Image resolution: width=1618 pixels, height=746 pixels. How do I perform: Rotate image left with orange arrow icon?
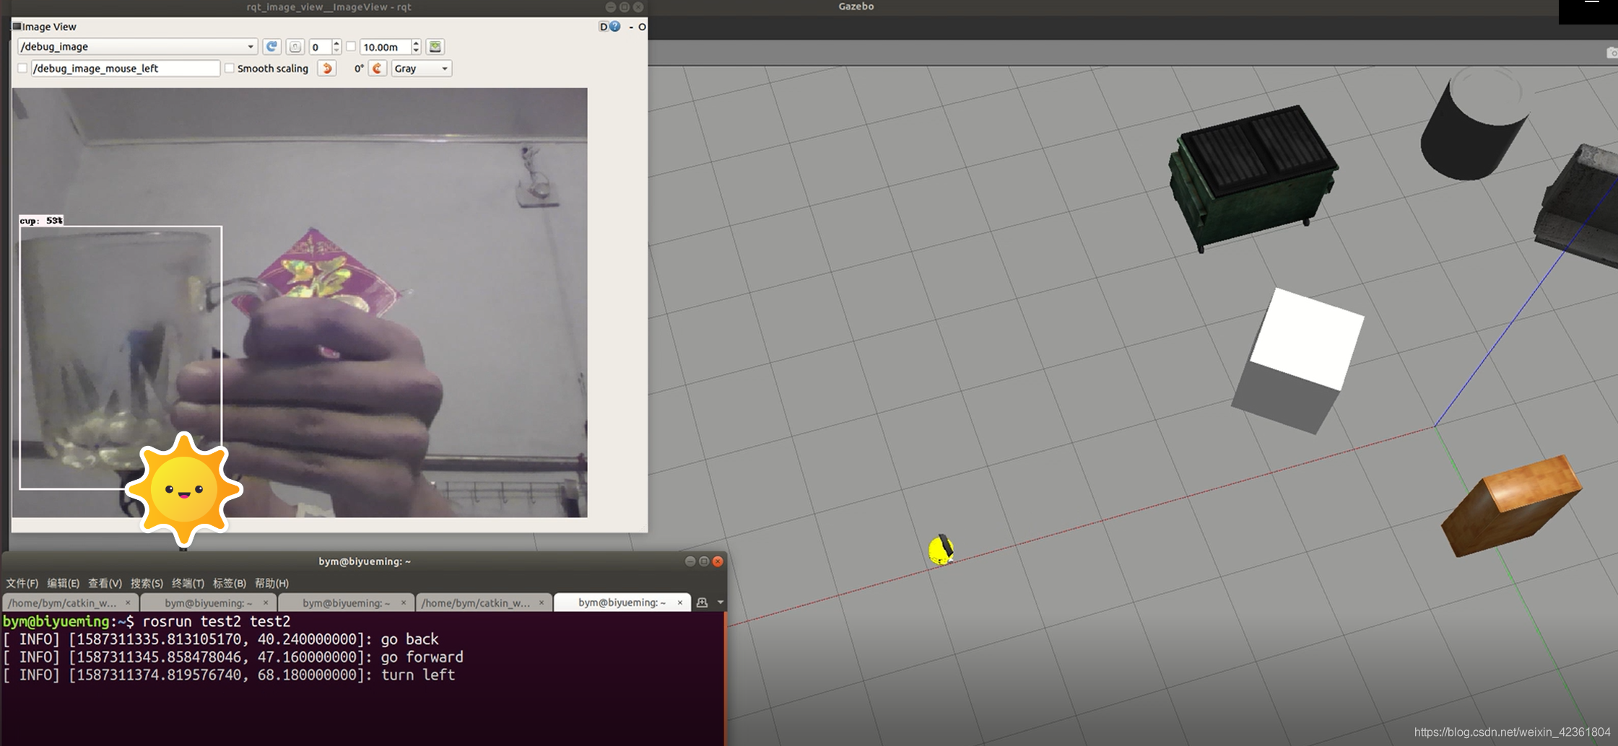tap(327, 69)
